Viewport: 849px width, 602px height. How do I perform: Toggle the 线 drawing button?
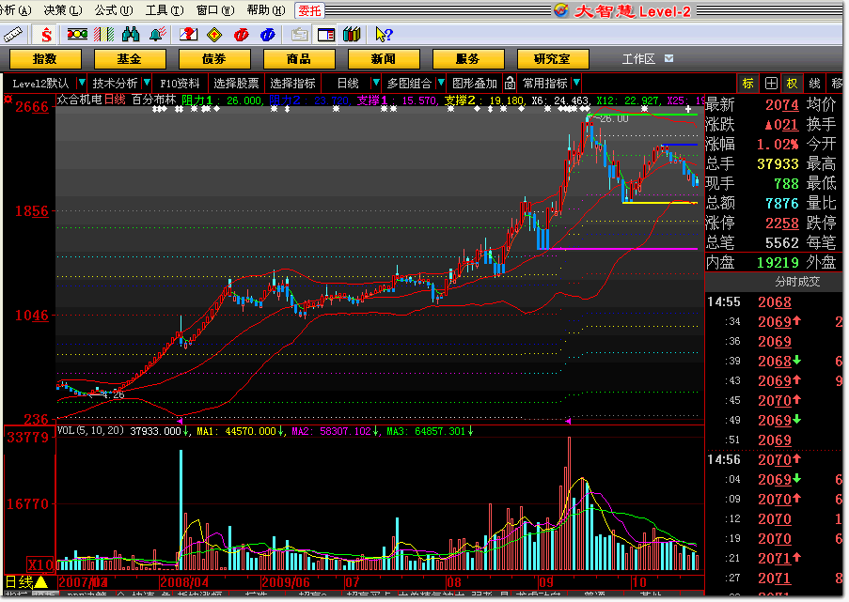click(814, 84)
